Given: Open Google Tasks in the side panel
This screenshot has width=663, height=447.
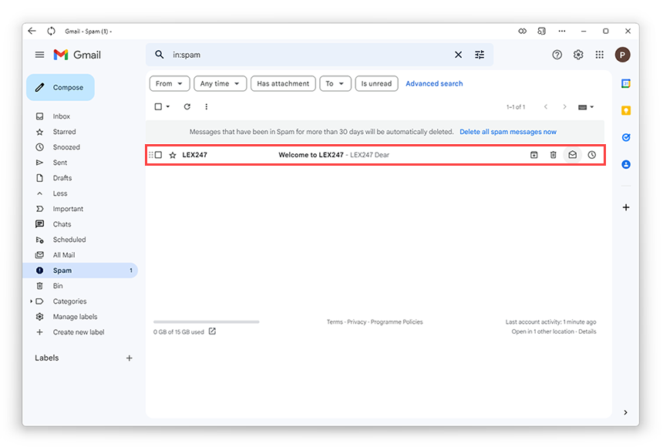Looking at the screenshot, I should coord(626,136).
